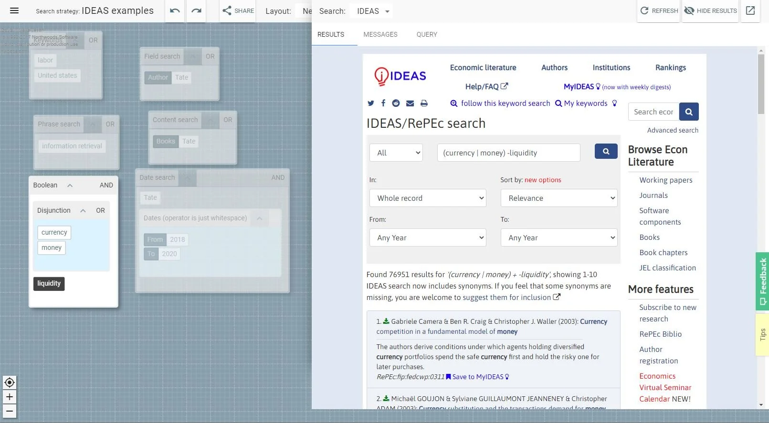This screenshot has height=423, width=769.
Task: Share page on Reddit icon
Action: click(396, 103)
